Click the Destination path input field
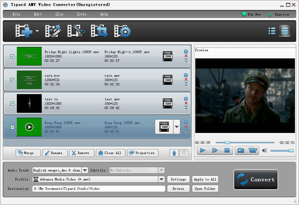The image size is (299, 205). [x=99, y=189]
